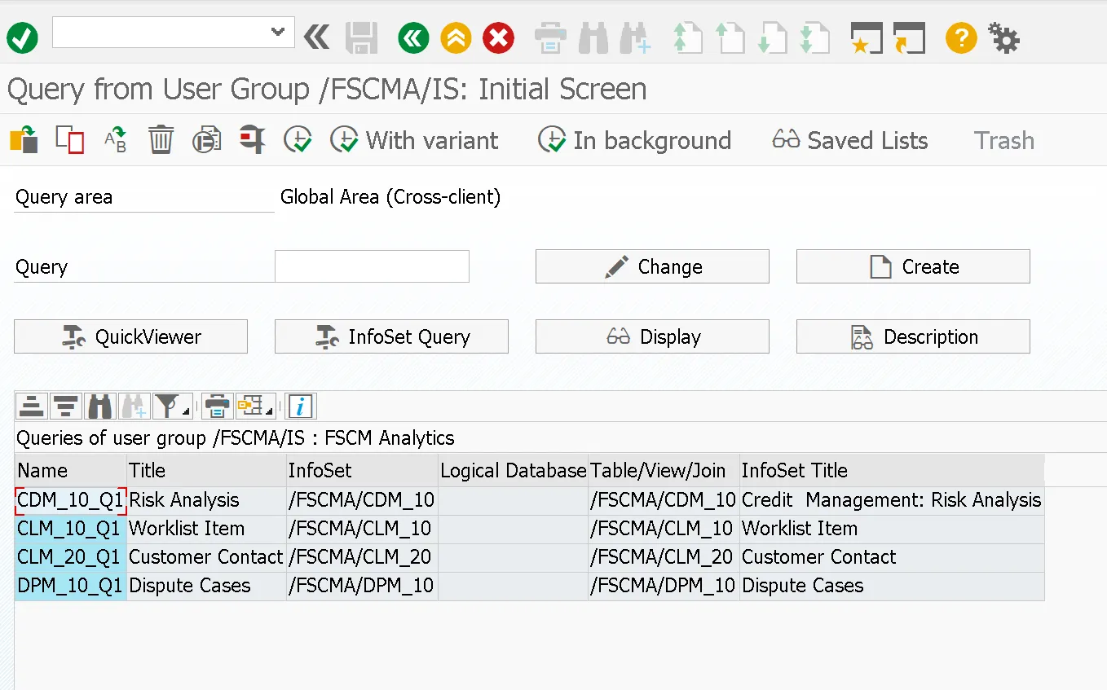
Task: Click the delete query trash can icon
Action: coord(161,140)
